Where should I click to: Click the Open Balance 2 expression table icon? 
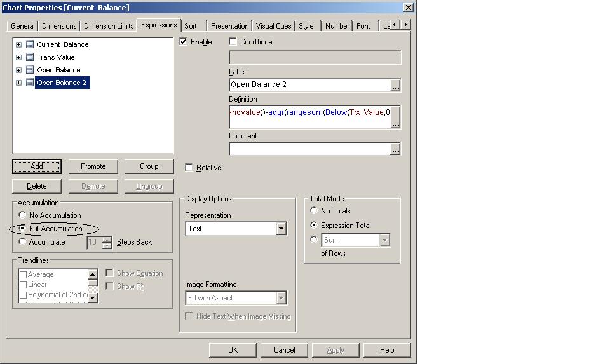coord(30,83)
